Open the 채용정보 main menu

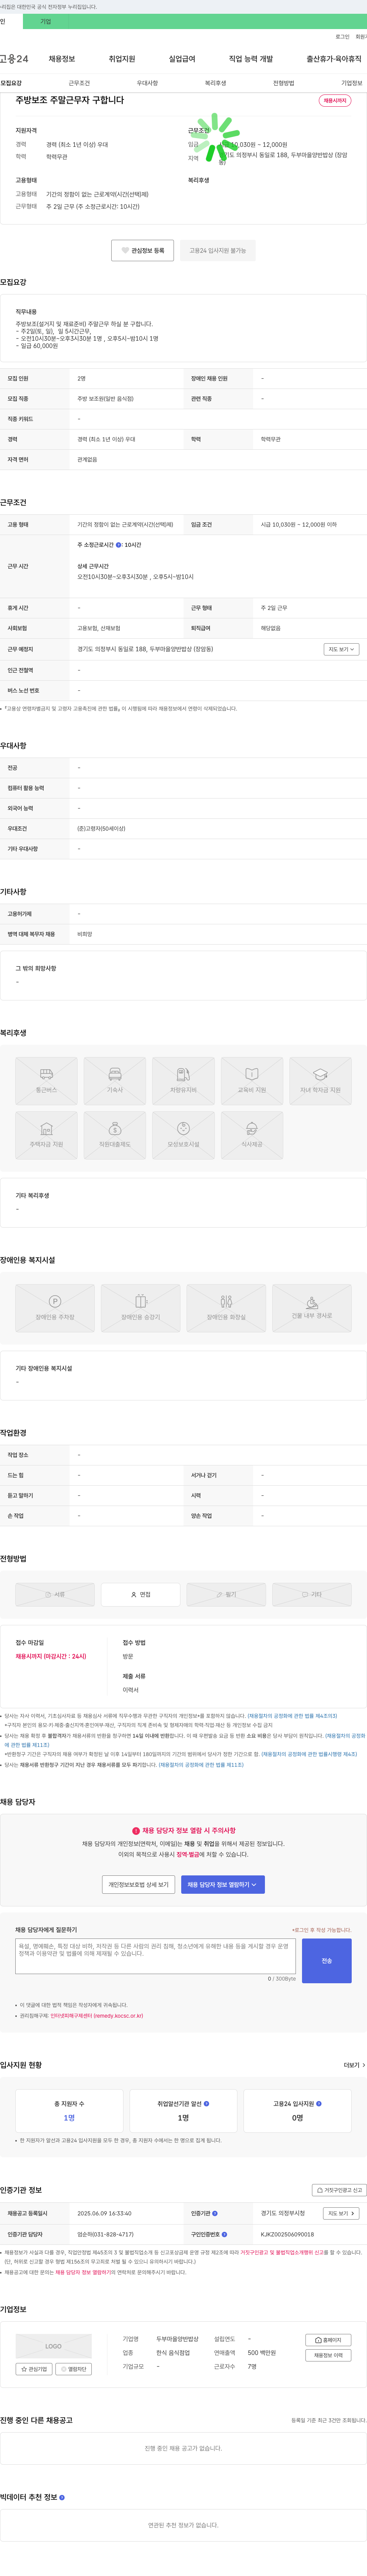61,59
